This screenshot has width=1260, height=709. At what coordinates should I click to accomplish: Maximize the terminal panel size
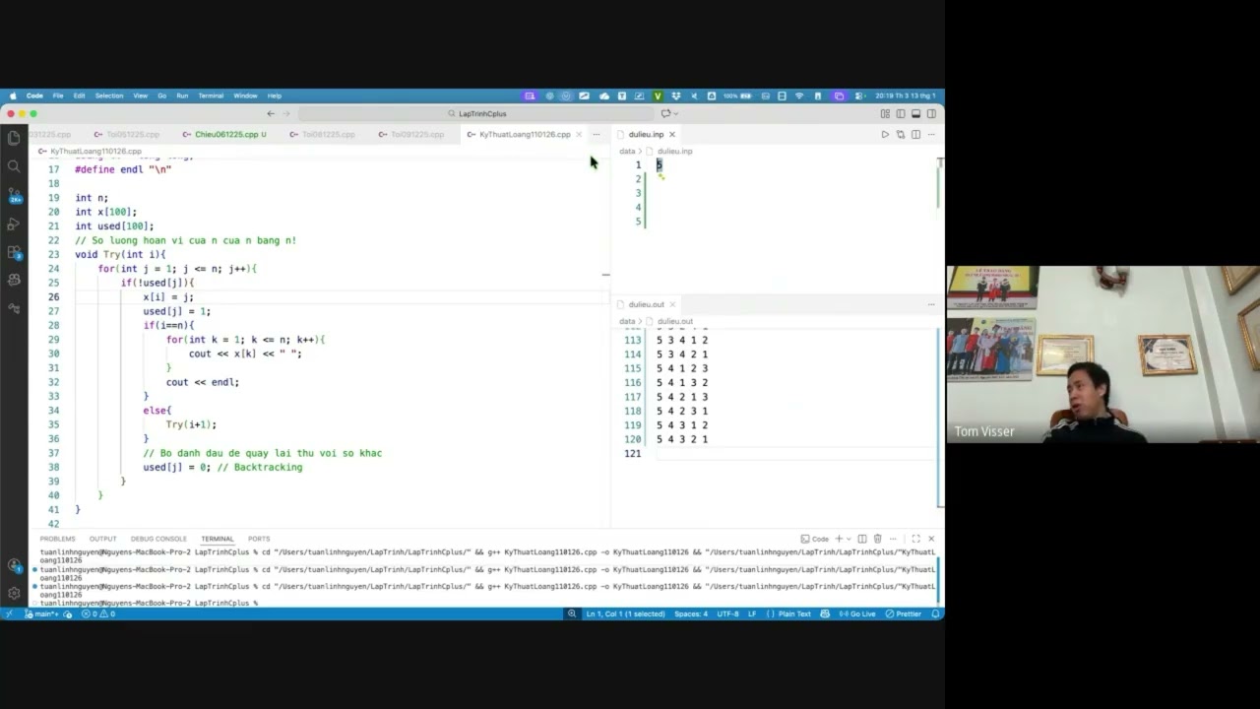point(915,539)
